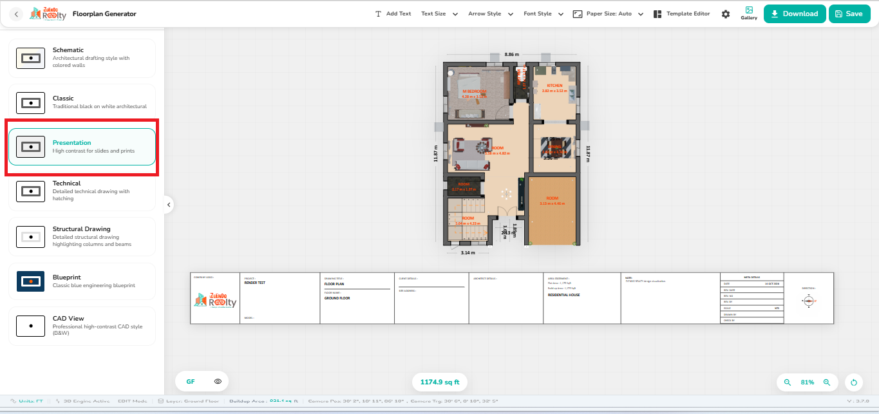Click the FLOOR PLAN drawing title
Screen dimensions: 879x414
click(335, 283)
